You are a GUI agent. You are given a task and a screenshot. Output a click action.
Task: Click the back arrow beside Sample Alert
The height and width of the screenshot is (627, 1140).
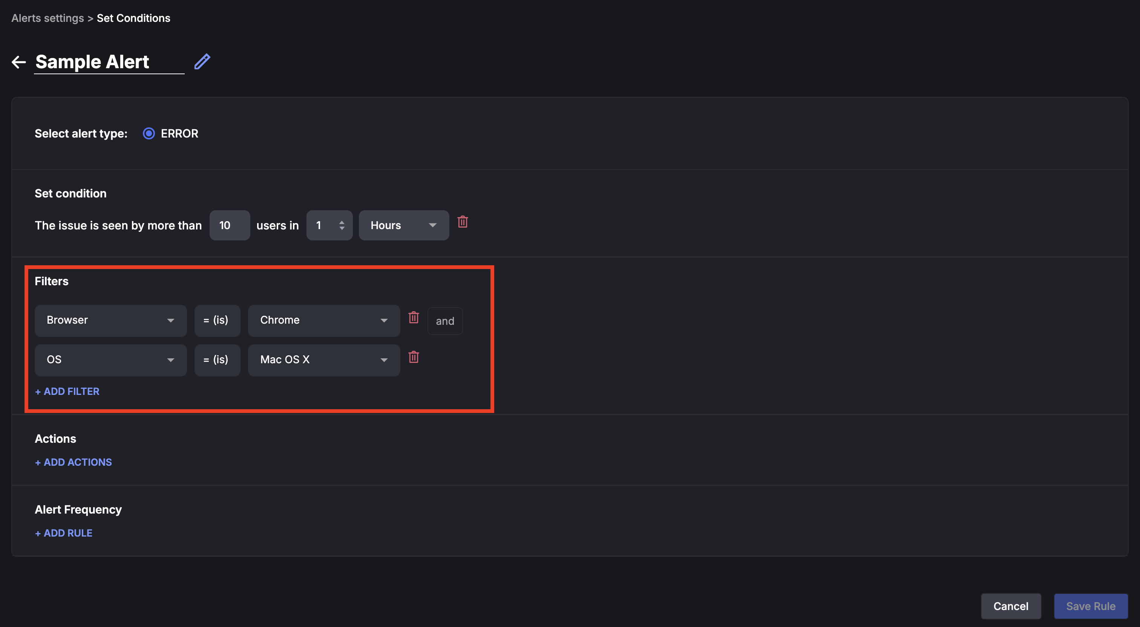18,62
